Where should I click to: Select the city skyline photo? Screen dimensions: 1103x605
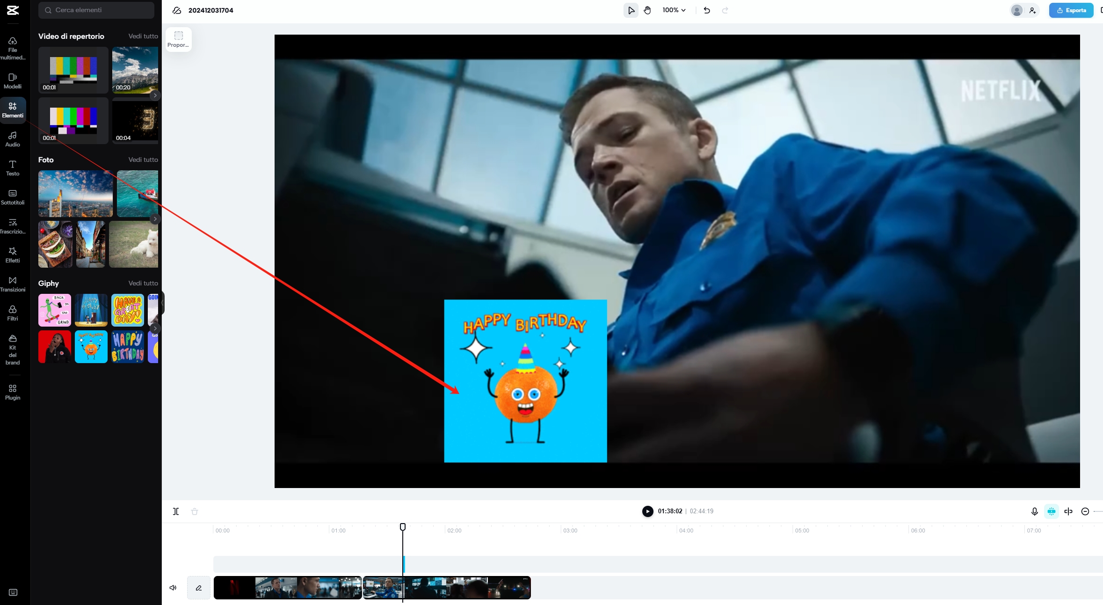(76, 193)
